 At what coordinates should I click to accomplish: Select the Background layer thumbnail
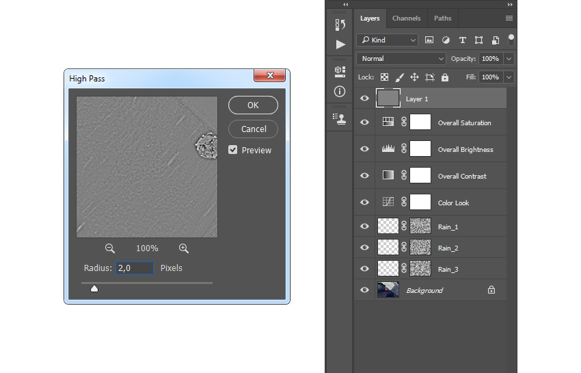388,290
